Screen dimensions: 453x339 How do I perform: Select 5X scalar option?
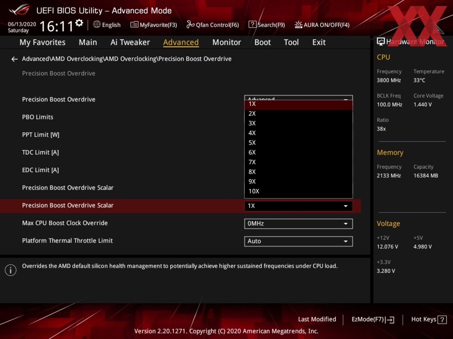tap(298, 143)
